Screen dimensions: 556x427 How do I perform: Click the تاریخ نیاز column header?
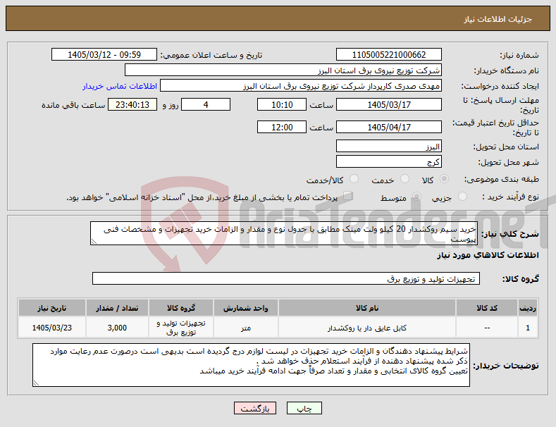51,308
